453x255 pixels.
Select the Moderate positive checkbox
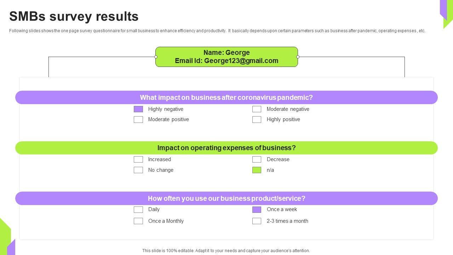pyautogui.click(x=138, y=119)
